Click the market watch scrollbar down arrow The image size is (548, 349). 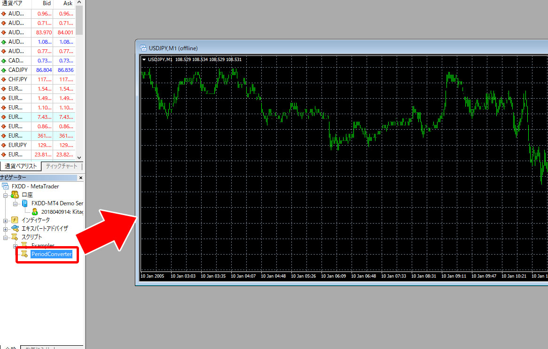coord(79,157)
